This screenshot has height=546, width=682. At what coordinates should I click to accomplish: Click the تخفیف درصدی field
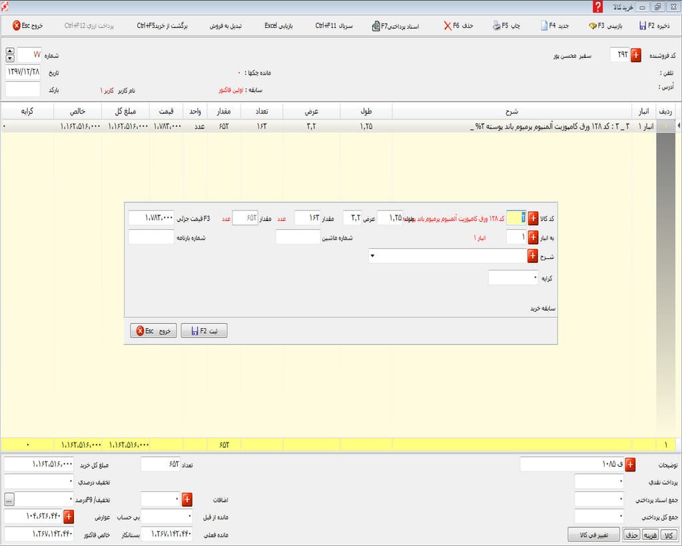pos(39,481)
